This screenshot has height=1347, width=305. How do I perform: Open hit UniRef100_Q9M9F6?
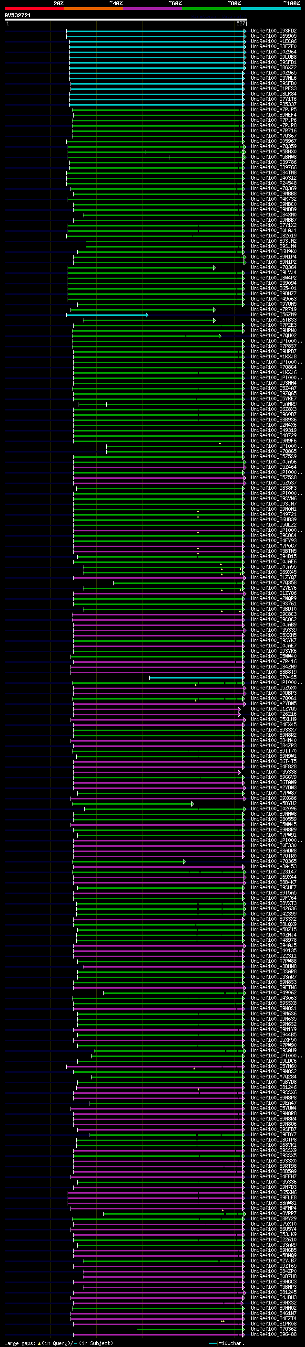pos(273,441)
